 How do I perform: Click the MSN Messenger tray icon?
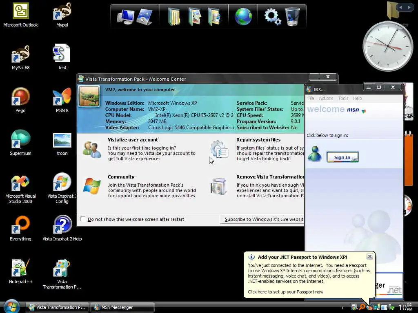point(369,307)
